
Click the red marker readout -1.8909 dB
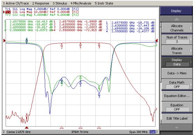[93, 21]
